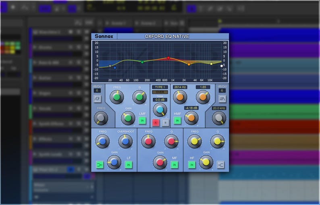Click the orange HMF frequency knob
The image size is (320, 205).
point(180,97)
